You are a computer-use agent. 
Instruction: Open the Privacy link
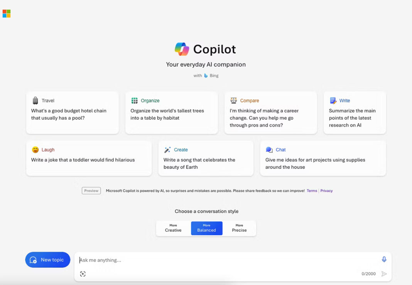pyautogui.click(x=326, y=190)
